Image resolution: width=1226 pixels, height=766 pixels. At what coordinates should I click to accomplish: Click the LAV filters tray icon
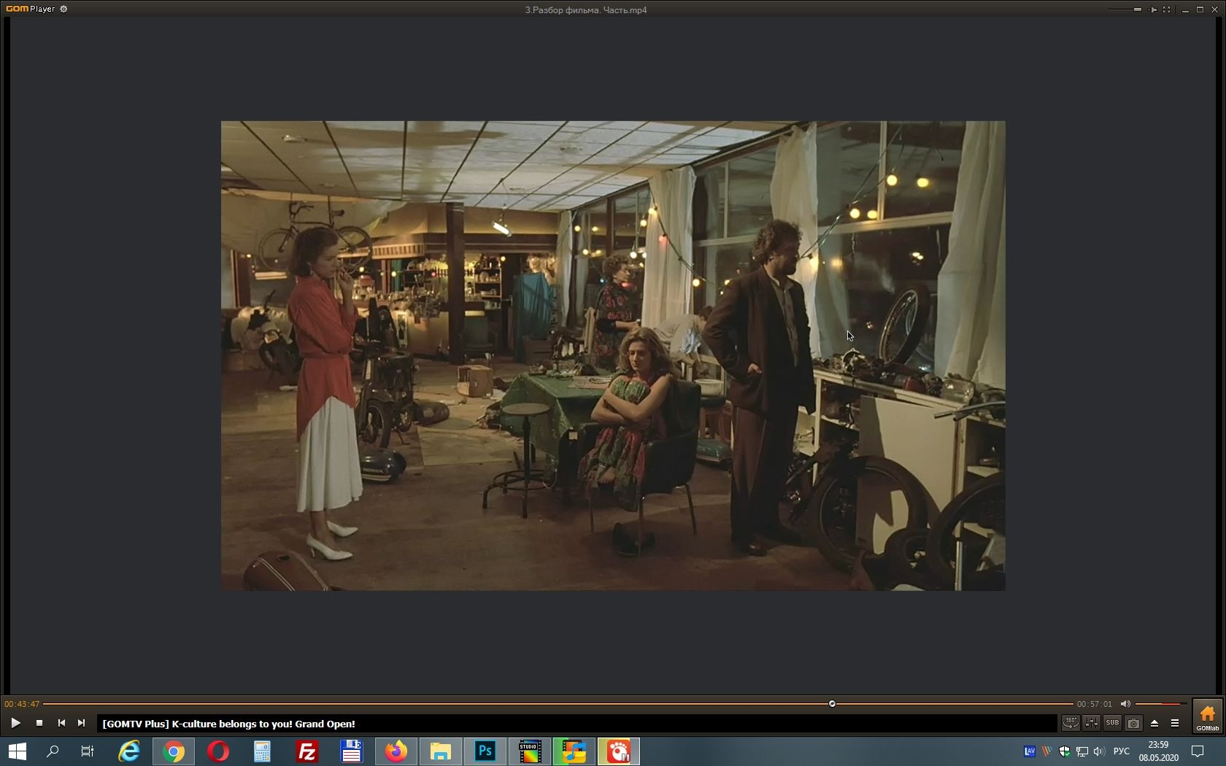(x=1030, y=751)
